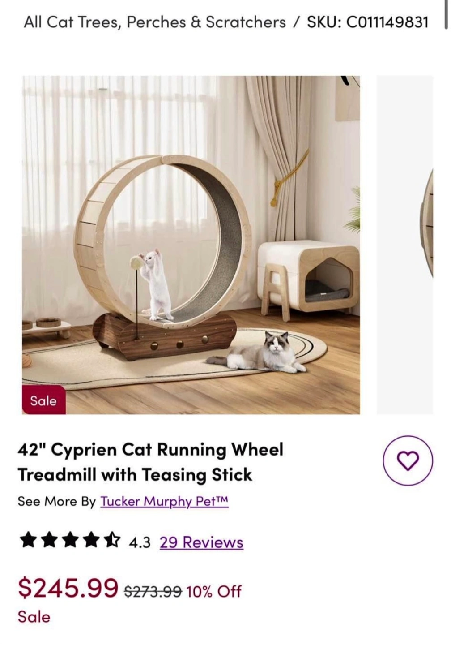Open the main cat wheel product photo
The width and height of the screenshot is (451, 645).
(x=191, y=245)
